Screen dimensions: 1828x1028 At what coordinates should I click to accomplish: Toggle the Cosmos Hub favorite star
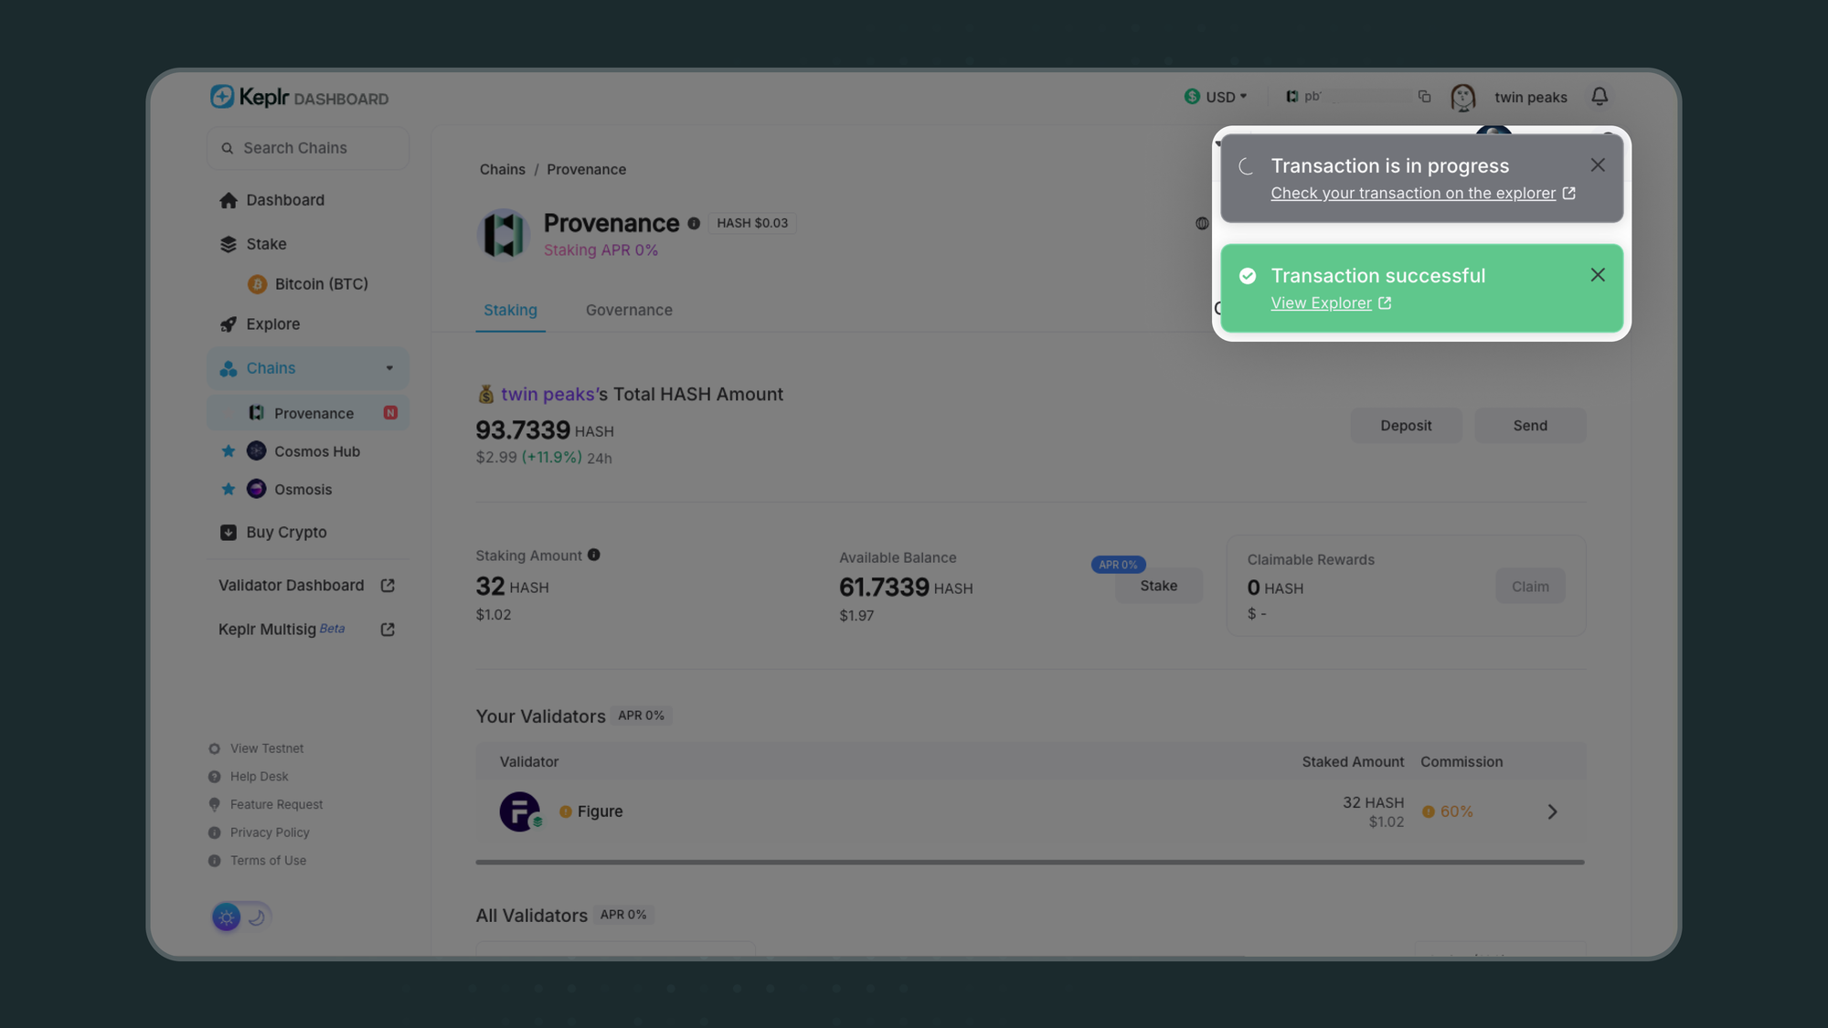tap(228, 451)
